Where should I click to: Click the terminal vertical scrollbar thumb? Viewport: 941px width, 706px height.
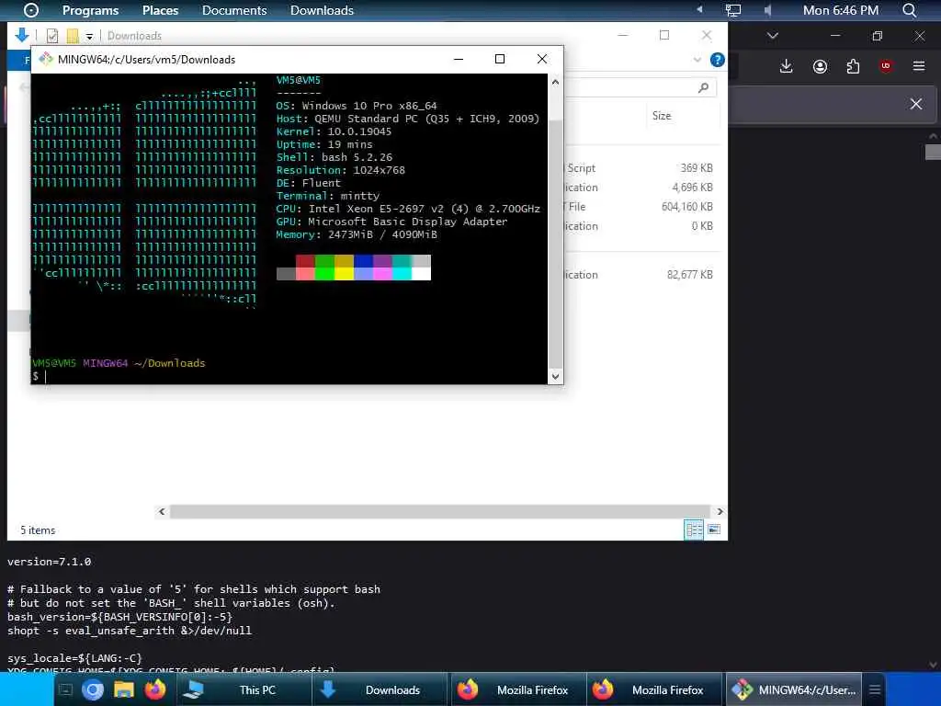coord(555,243)
